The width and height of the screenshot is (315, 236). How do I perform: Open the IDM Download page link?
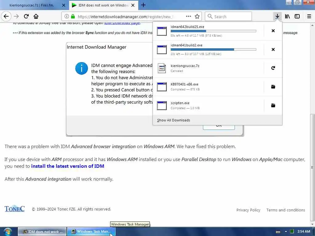pos(122,23)
